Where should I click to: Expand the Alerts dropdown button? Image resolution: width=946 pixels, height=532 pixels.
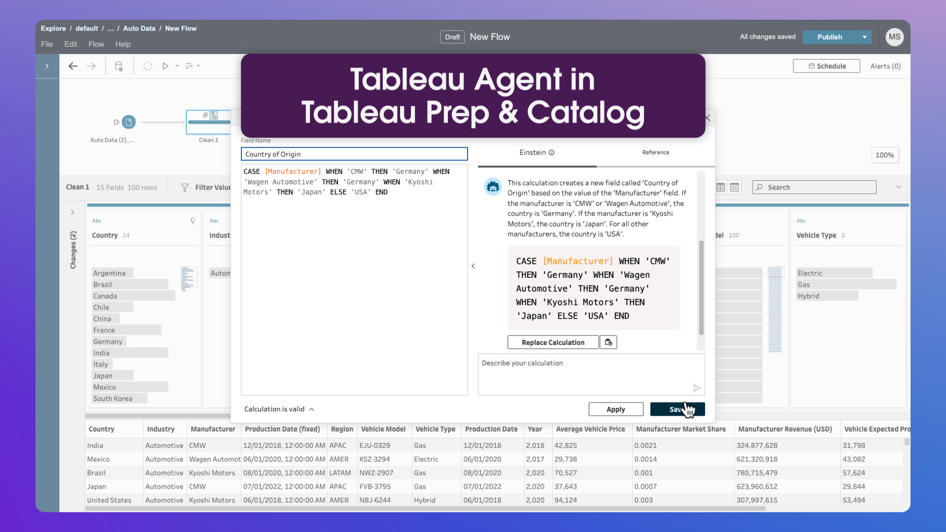tap(885, 66)
